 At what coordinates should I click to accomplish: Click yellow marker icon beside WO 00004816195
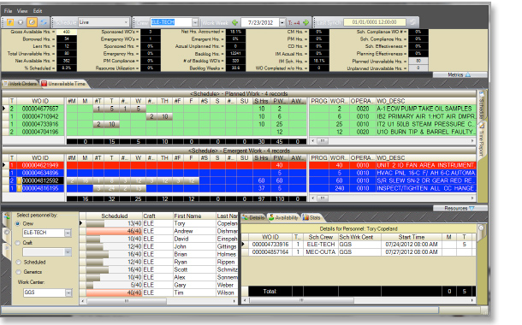(x=20, y=188)
